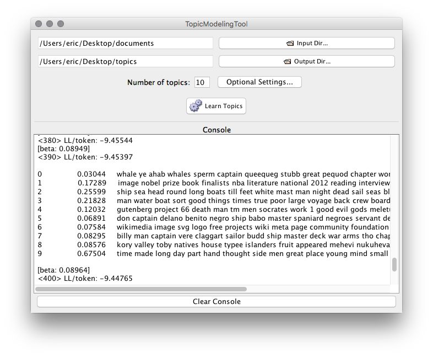433x357 pixels.
Task: Click the console vertical scrollbar thumb
Action: pos(394,265)
